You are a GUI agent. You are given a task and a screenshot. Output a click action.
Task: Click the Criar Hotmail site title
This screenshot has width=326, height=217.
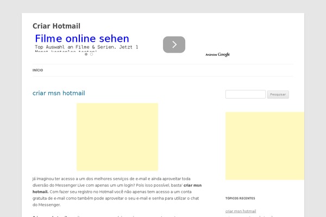point(57,26)
